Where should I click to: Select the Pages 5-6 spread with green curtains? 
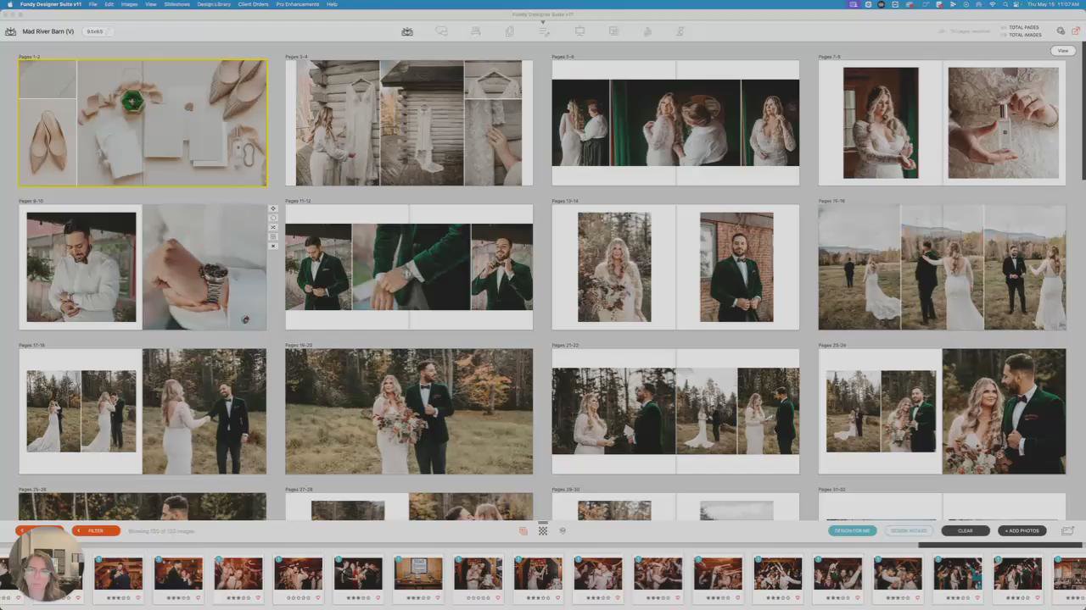point(675,123)
